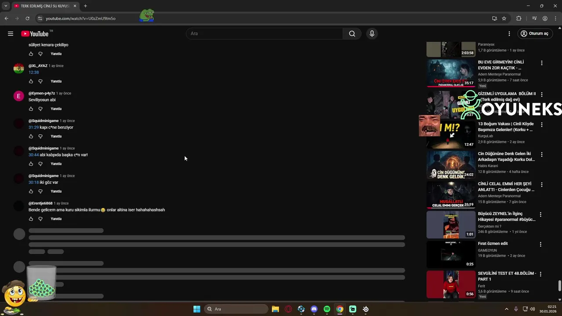Open the Windows Start menu
Screen dimensions: 562x316
pyautogui.click(x=197, y=309)
